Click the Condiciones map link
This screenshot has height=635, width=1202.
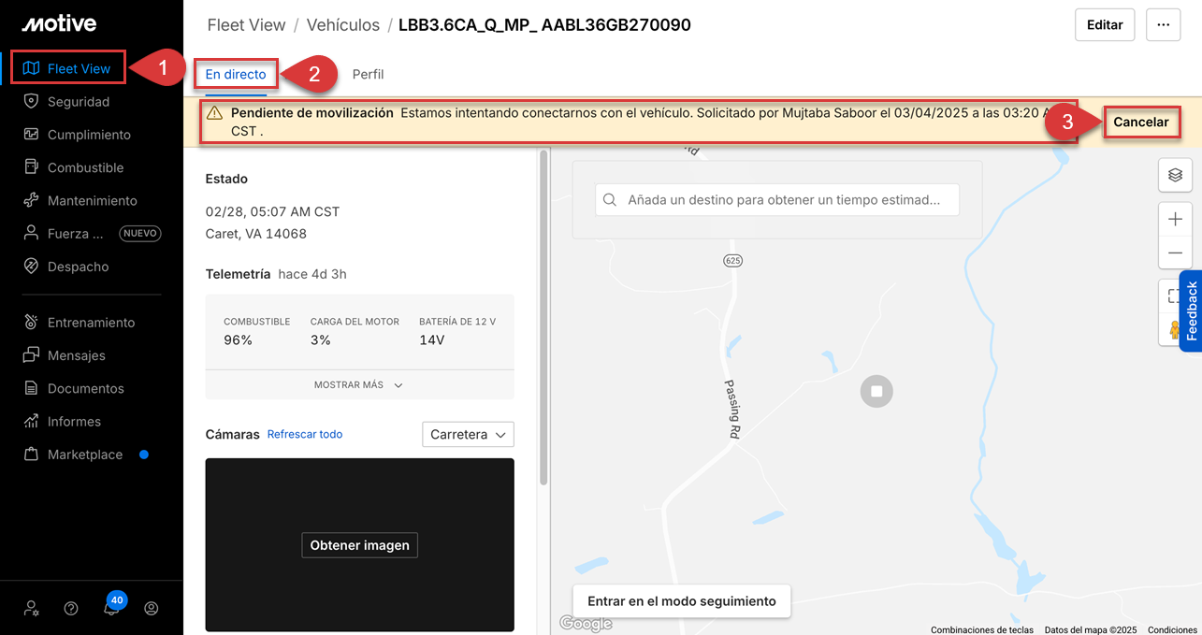click(1172, 629)
